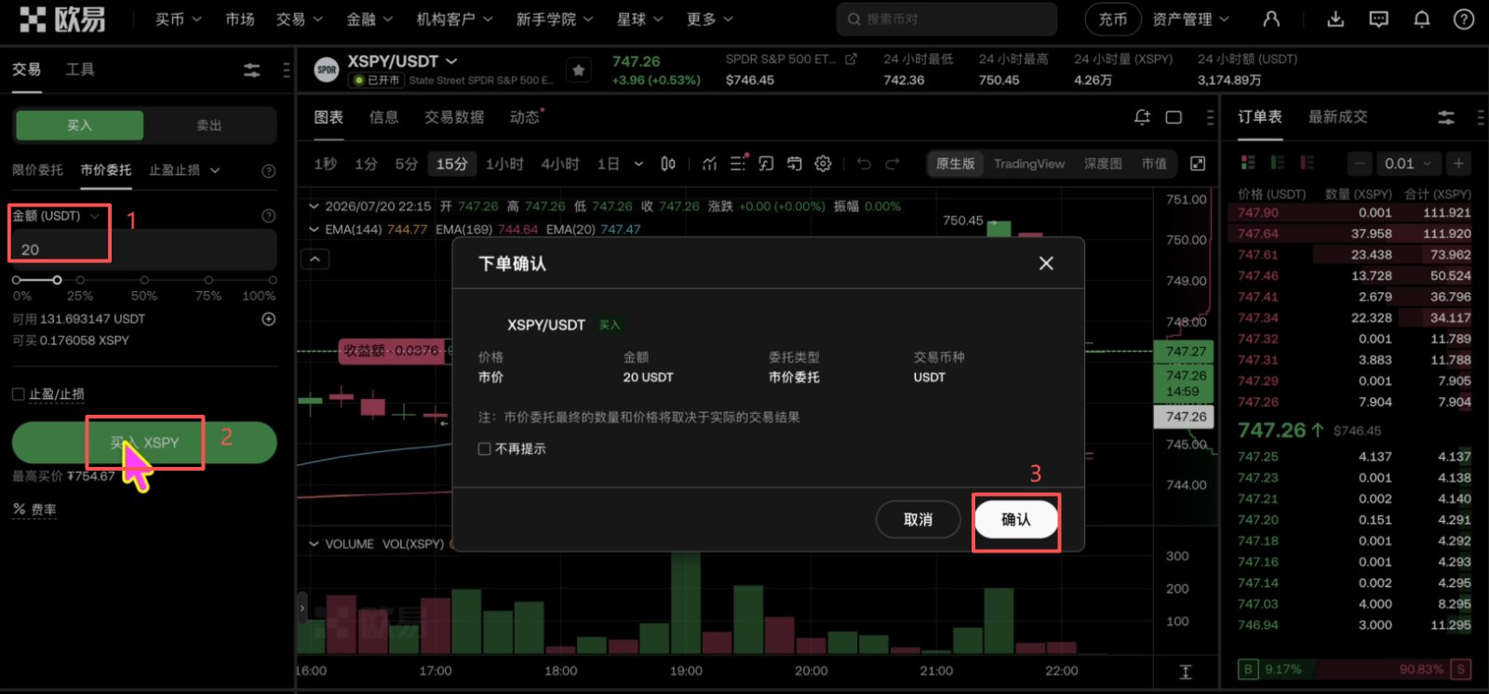Image resolution: width=1489 pixels, height=694 pixels.
Task: Switch chart to TradingView mode
Action: (1028, 164)
